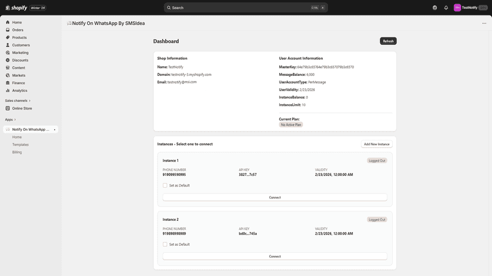Click the store icon in the top bar
The width and height of the screenshot is (492, 276).
point(434,8)
